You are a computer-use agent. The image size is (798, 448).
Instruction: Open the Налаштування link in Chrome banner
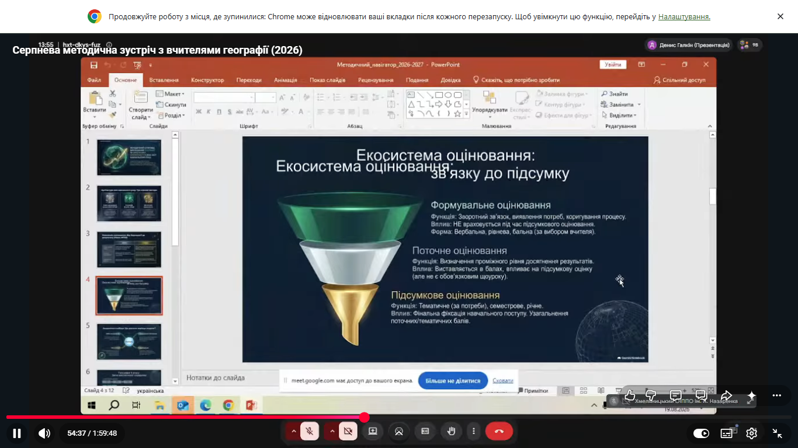[x=684, y=17]
